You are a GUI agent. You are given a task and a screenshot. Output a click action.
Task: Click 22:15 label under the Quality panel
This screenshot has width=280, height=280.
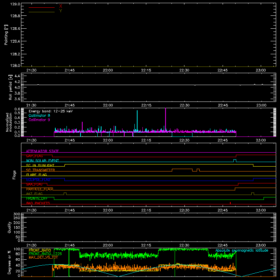point(146,245)
